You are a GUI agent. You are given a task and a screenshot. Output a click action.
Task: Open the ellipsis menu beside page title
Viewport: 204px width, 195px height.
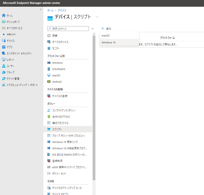97,17
